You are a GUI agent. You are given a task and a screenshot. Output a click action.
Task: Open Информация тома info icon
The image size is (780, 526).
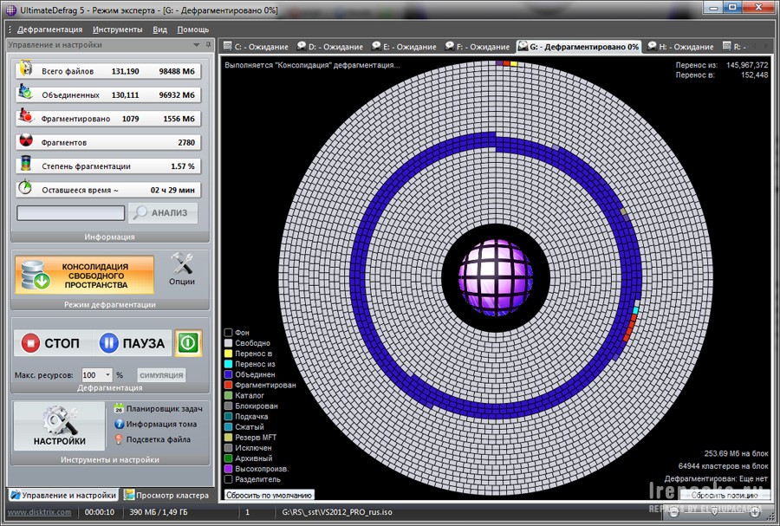pyautogui.click(x=119, y=424)
